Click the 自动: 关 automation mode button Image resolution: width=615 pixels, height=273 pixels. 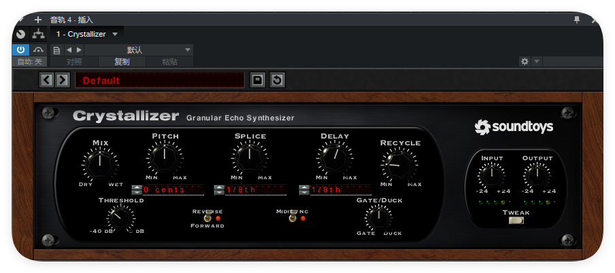pyautogui.click(x=30, y=62)
